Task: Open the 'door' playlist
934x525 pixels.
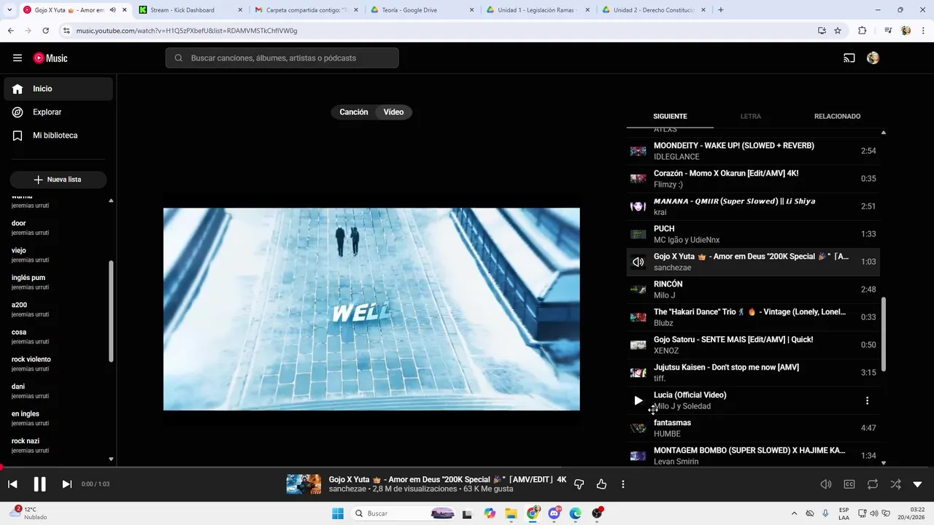Action: coord(57,227)
